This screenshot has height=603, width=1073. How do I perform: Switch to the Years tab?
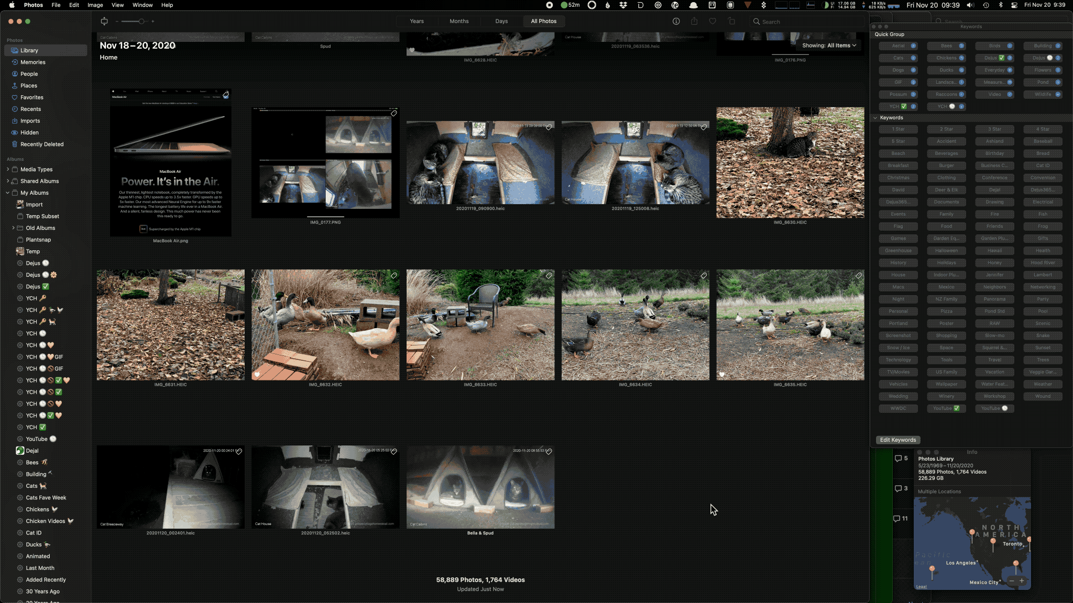click(417, 21)
